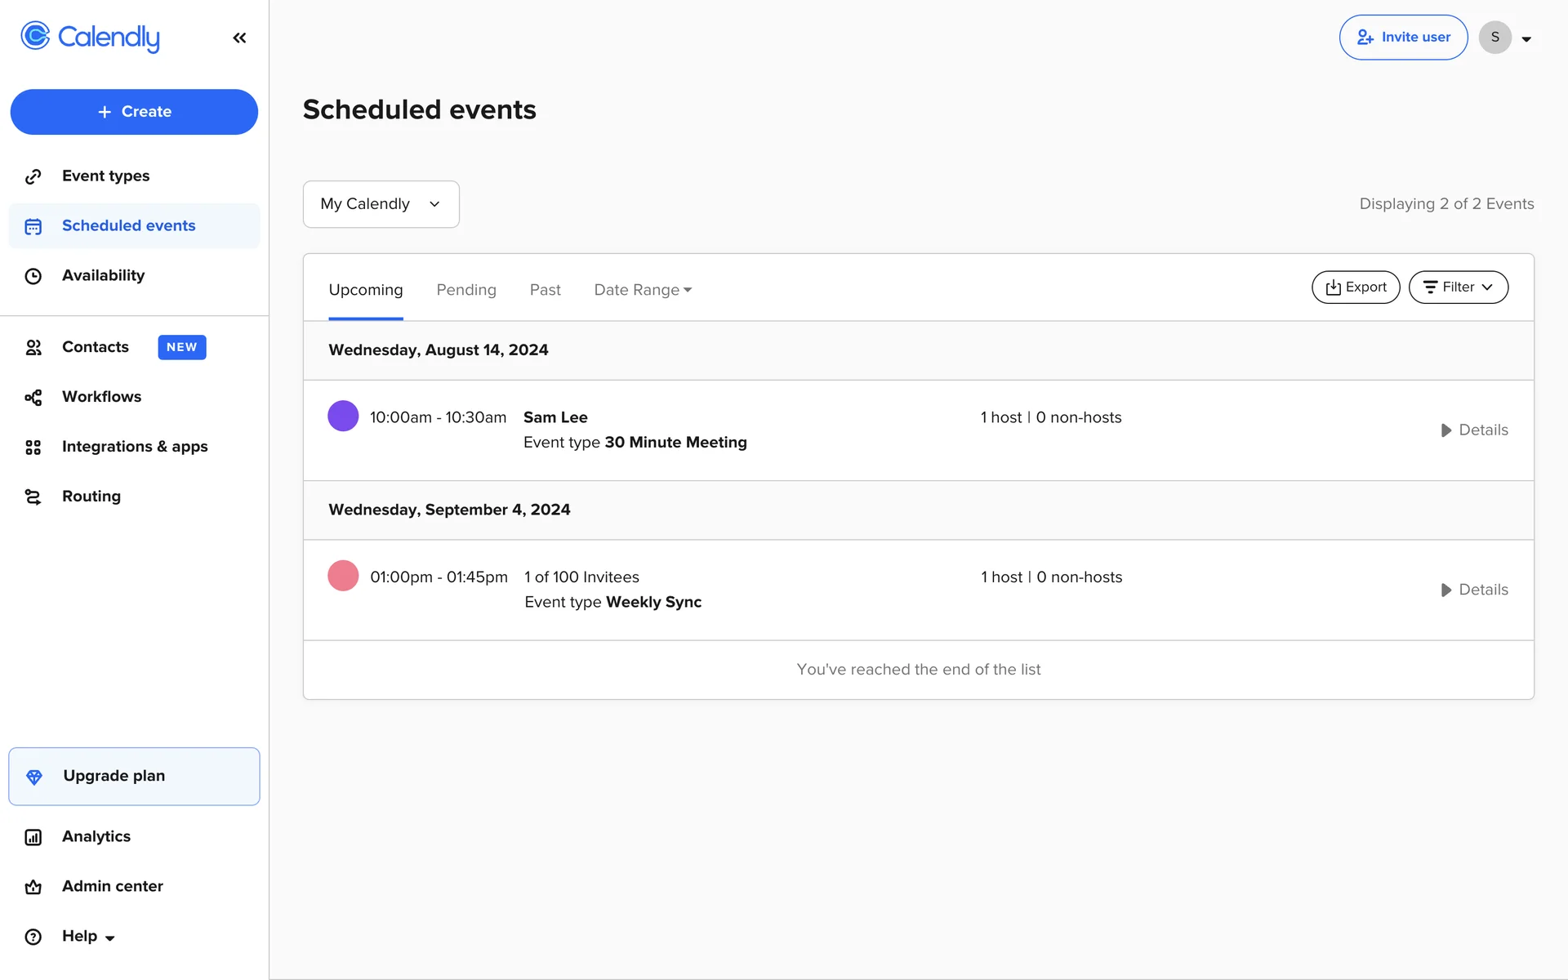Expand Details for Weekly Sync event
Viewport: 1568px width, 980px height.
1474,590
